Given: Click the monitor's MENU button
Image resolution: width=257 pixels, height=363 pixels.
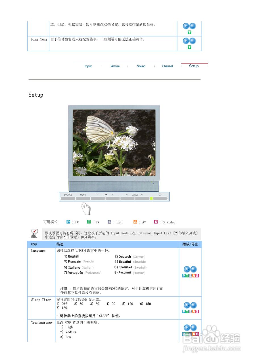Looking at the screenshot, I should (x=83, y=198).
